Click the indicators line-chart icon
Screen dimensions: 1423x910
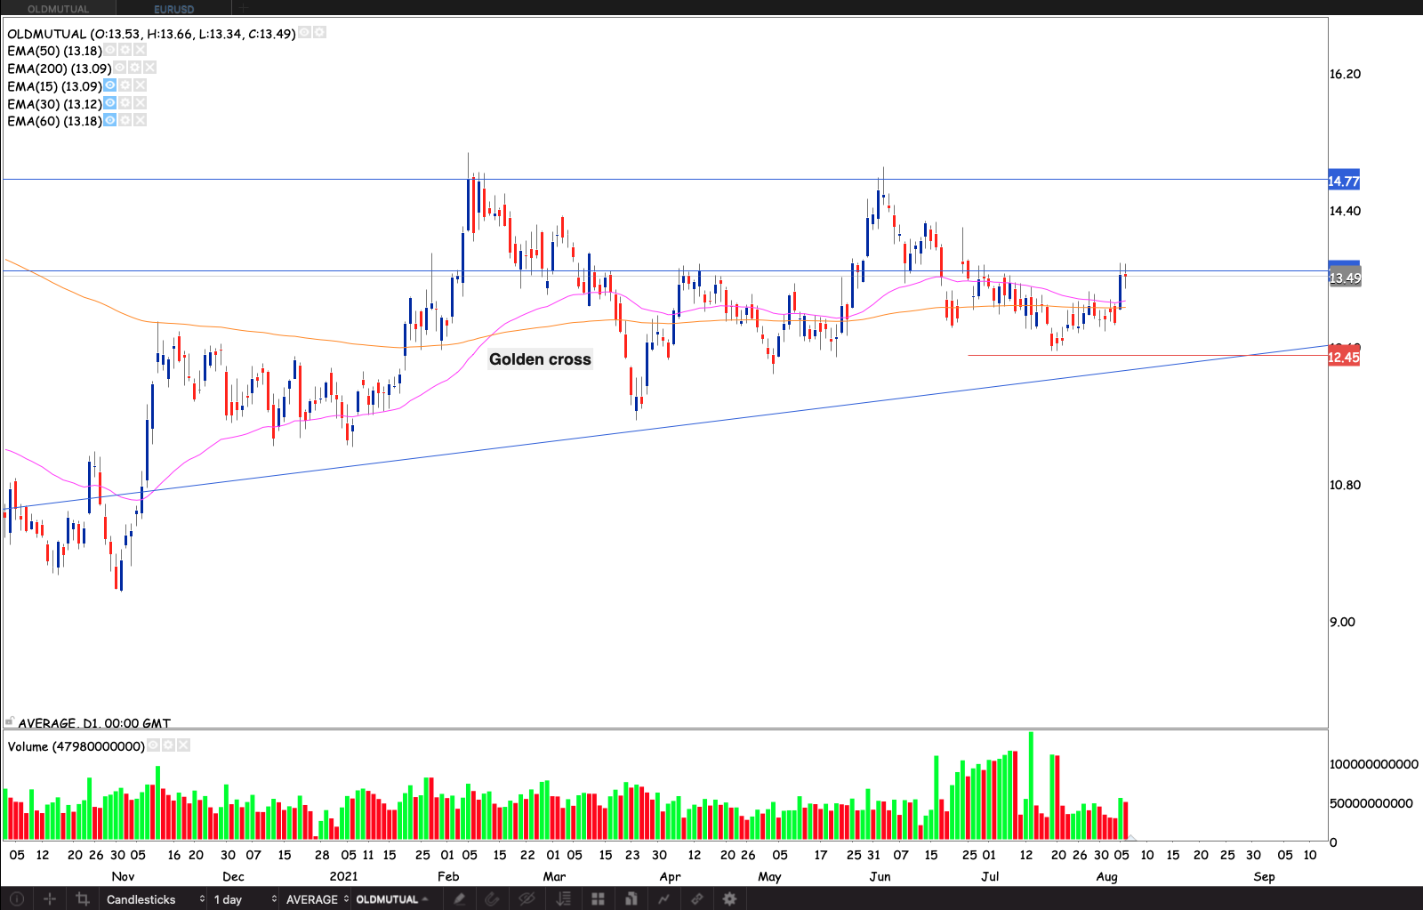tap(663, 898)
